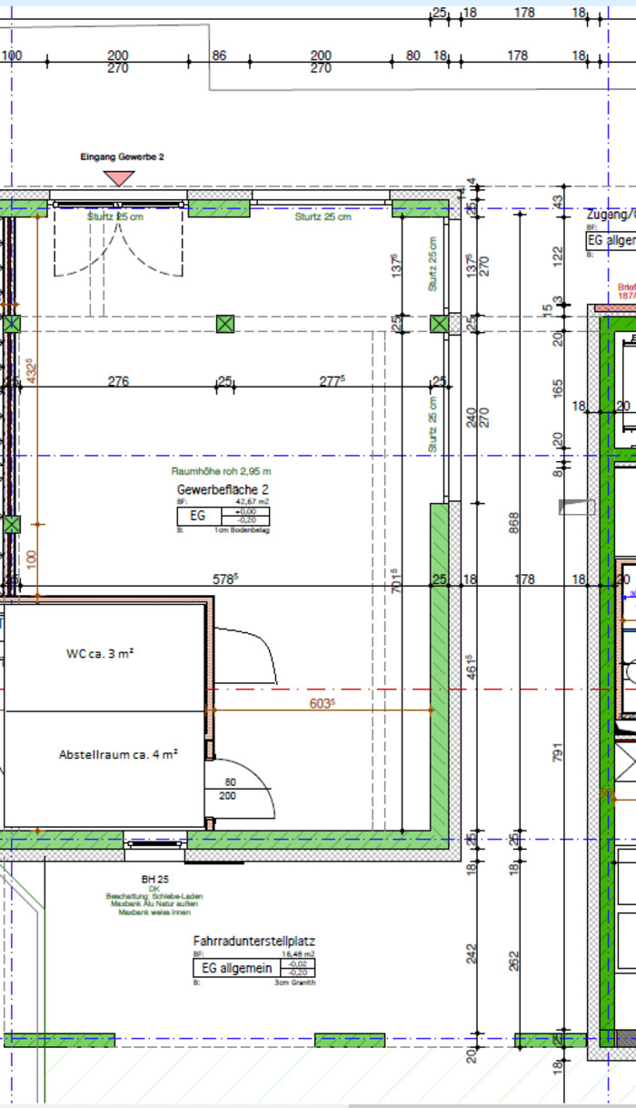The image size is (636, 1108).
Task: Select the gray flag symbol beside the 868 dimension
Action: (x=577, y=507)
